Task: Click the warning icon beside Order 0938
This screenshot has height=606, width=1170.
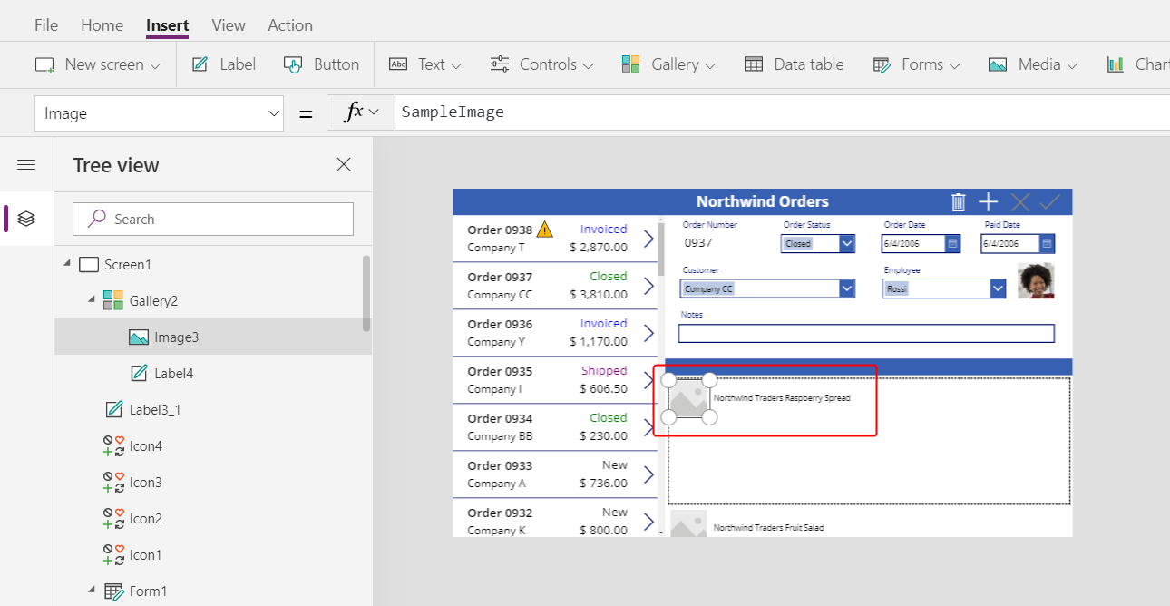Action: tap(544, 230)
